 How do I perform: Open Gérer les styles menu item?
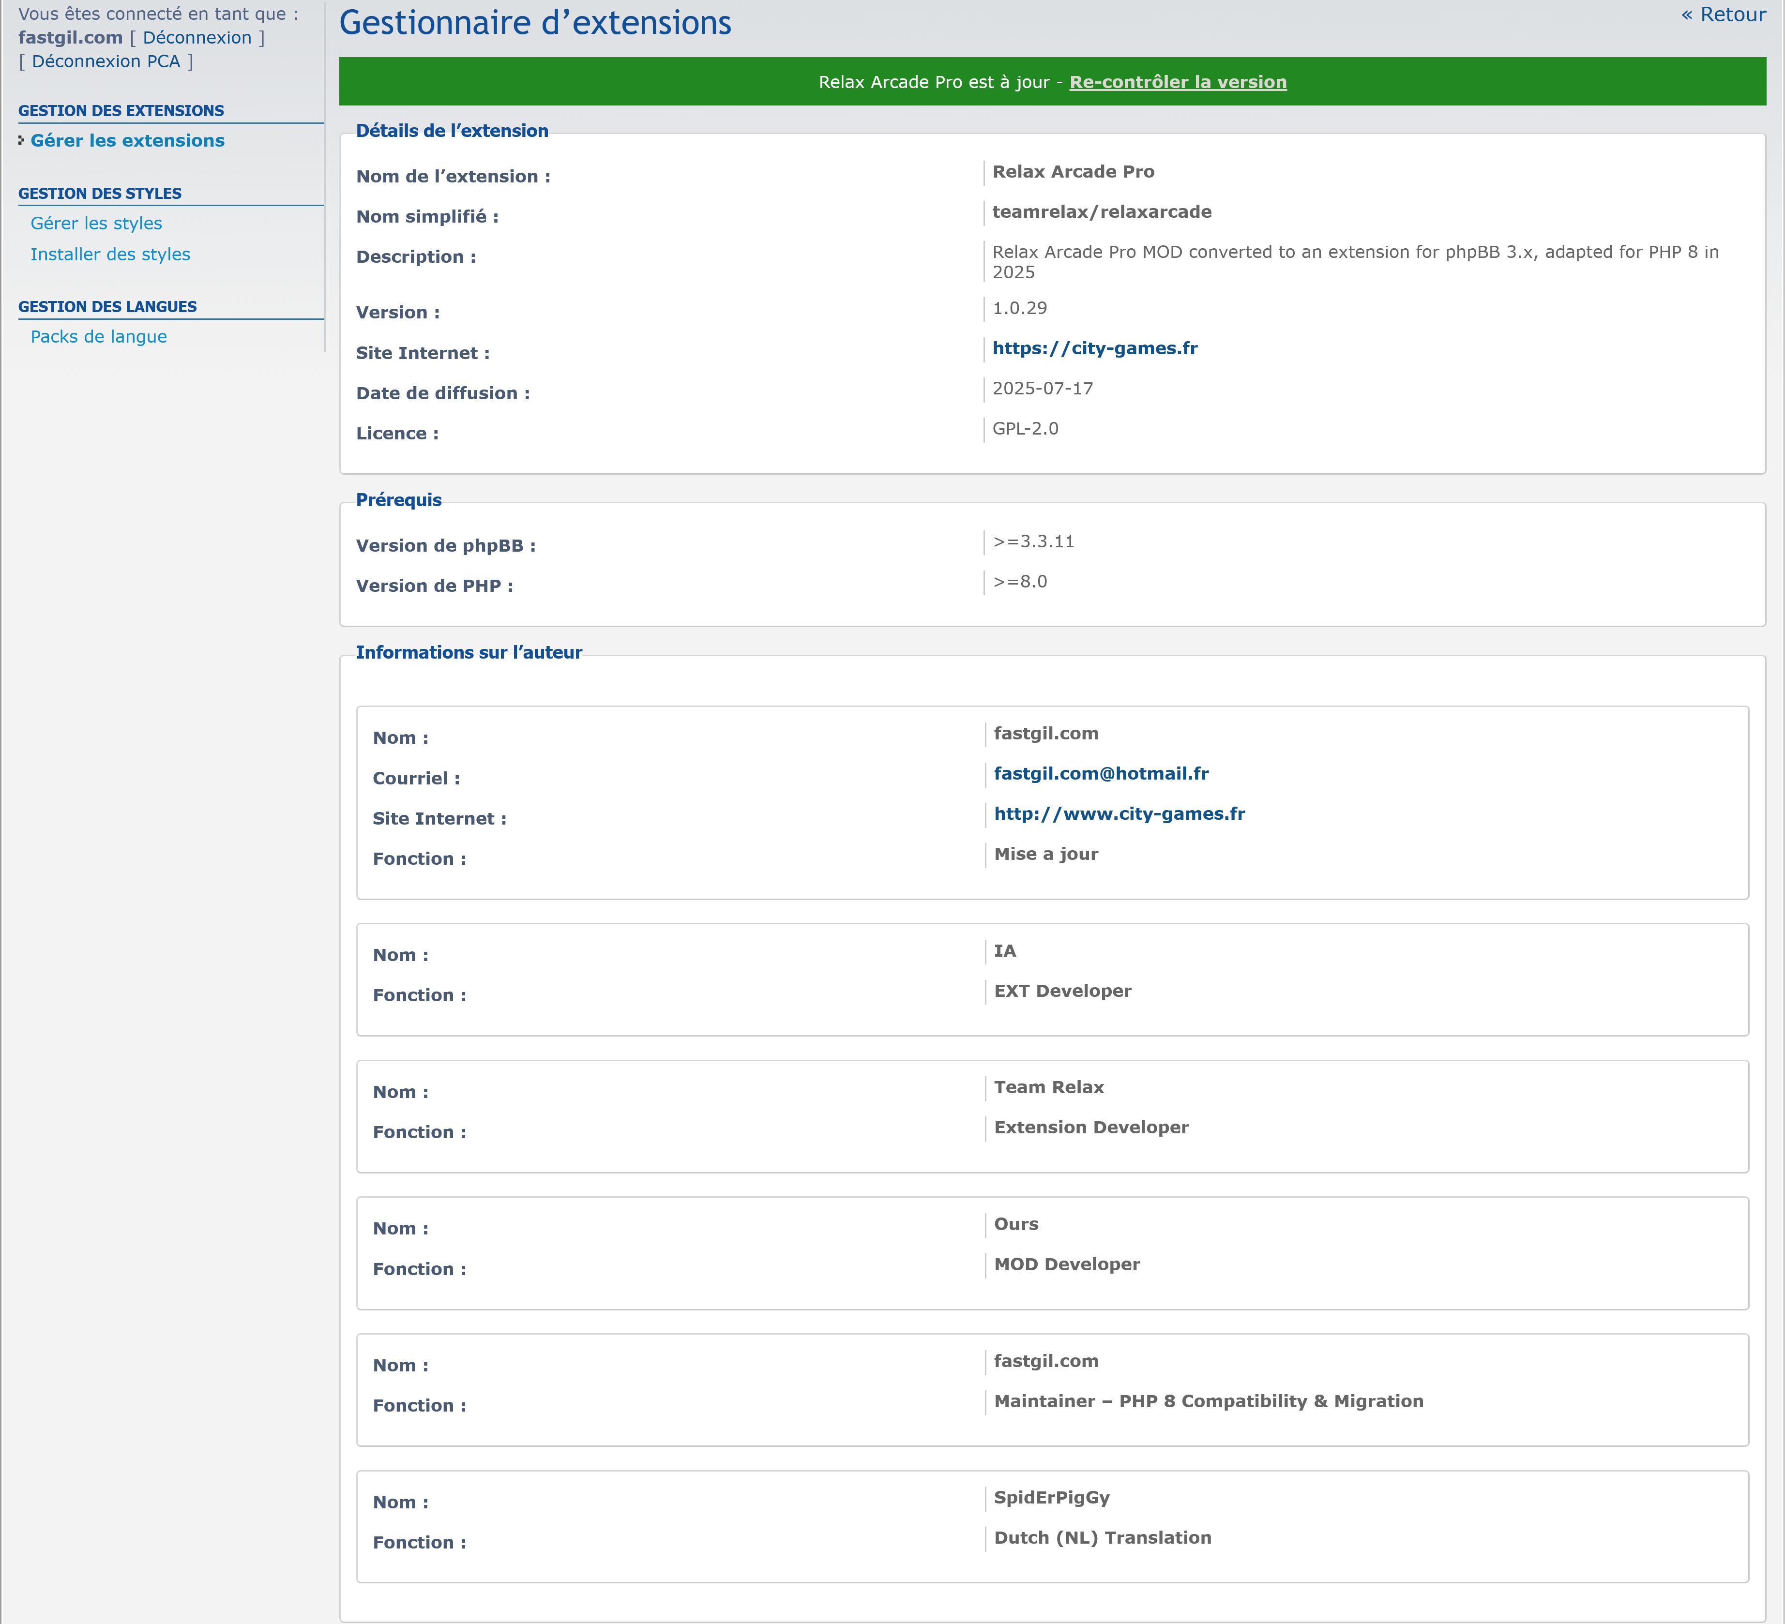pyautogui.click(x=96, y=223)
